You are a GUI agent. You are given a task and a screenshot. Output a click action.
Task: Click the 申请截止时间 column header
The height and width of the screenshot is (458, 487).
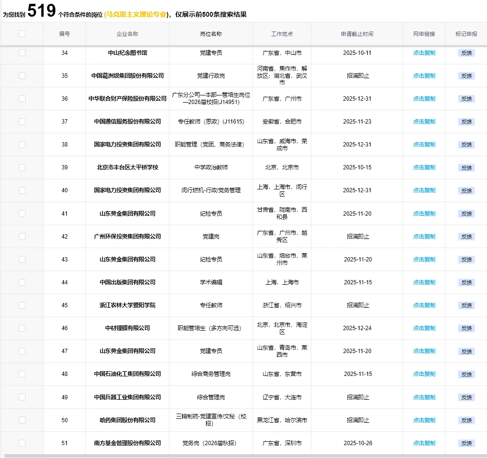tap(357, 34)
